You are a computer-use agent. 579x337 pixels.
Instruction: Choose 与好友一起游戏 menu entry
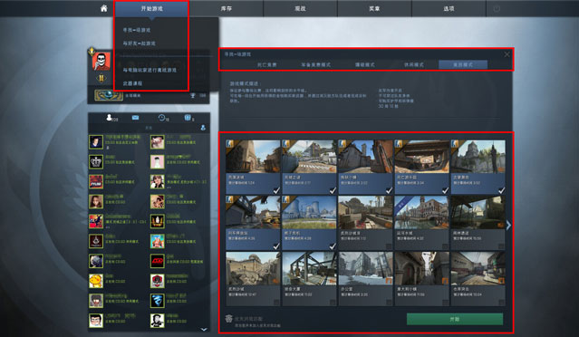(139, 43)
